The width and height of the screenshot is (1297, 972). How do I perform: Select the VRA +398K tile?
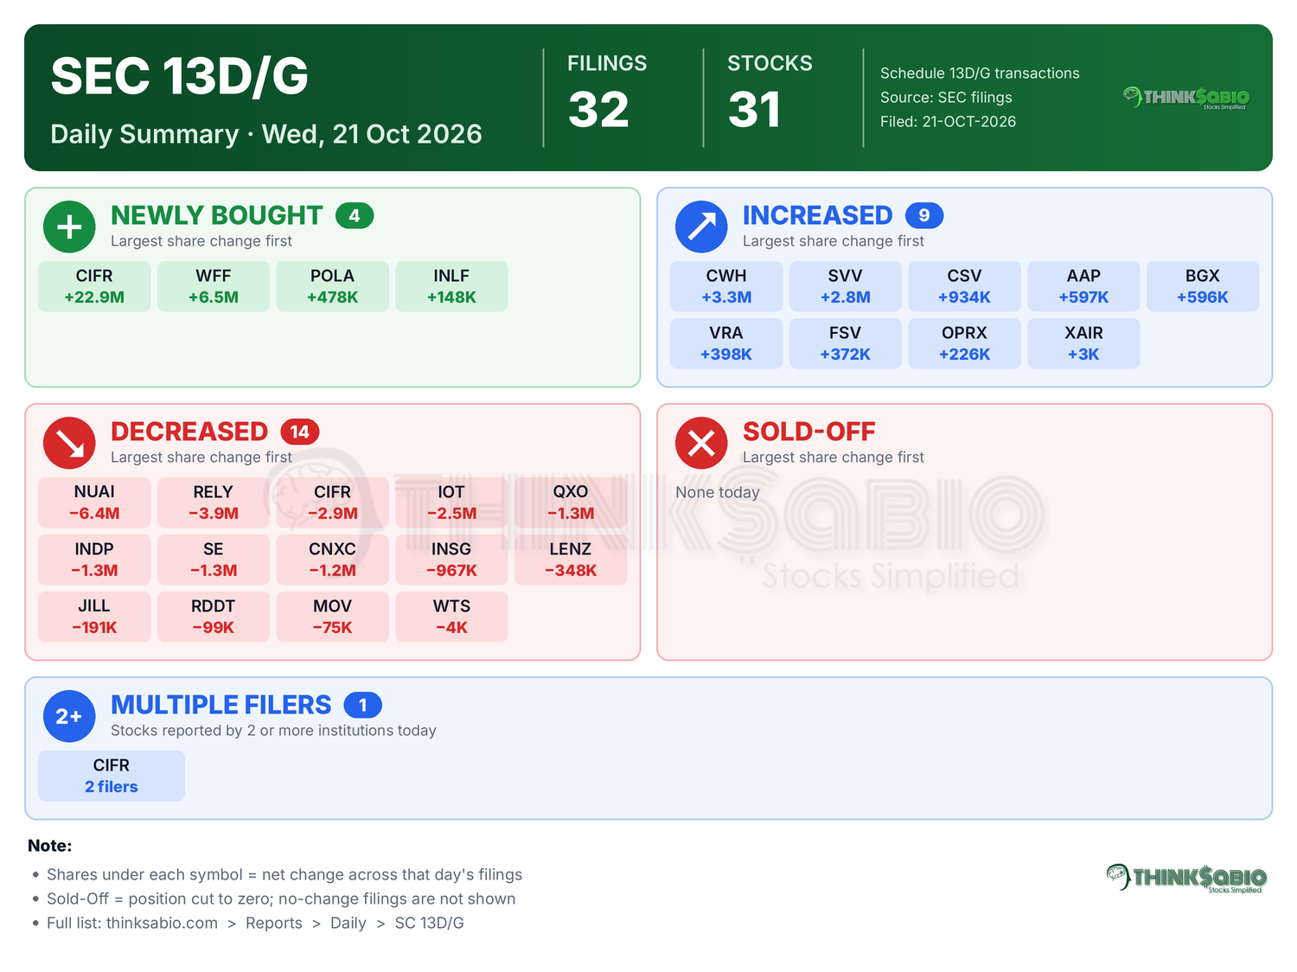726,343
